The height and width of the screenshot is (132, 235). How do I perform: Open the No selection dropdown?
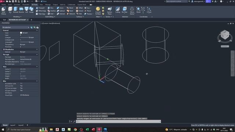[x=15, y=27]
